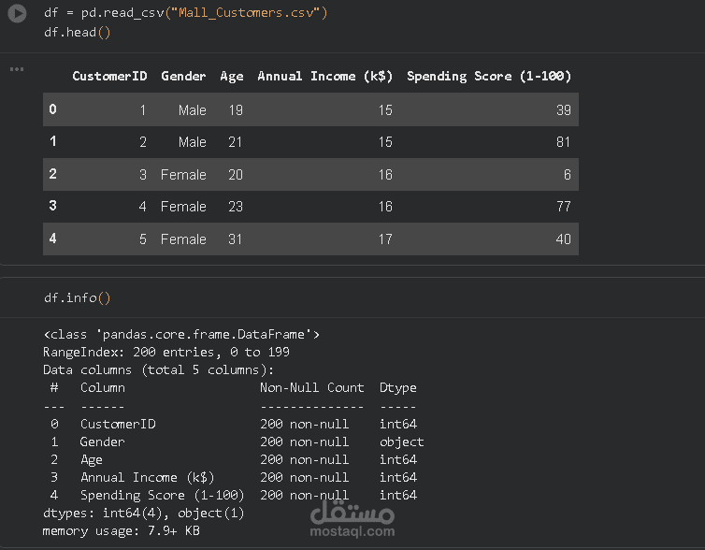The width and height of the screenshot is (705, 550).
Task: Click the CustomerID row in info output
Action: coord(234,424)
